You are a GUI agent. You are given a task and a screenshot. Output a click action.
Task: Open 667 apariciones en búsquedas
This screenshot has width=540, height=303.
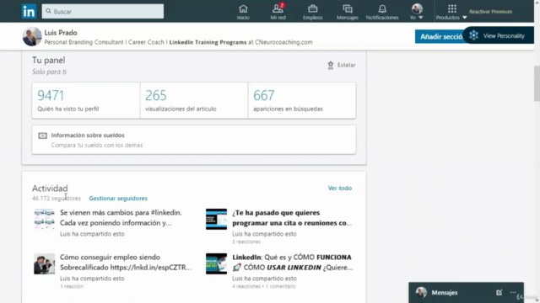coord(302,100)
